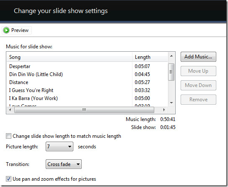The image size is (228, 187).
Task: Sort list by Length column header
Action: (x=150, y=57)
